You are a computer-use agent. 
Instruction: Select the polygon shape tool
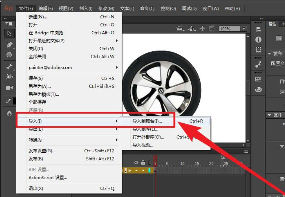(9, 55)
